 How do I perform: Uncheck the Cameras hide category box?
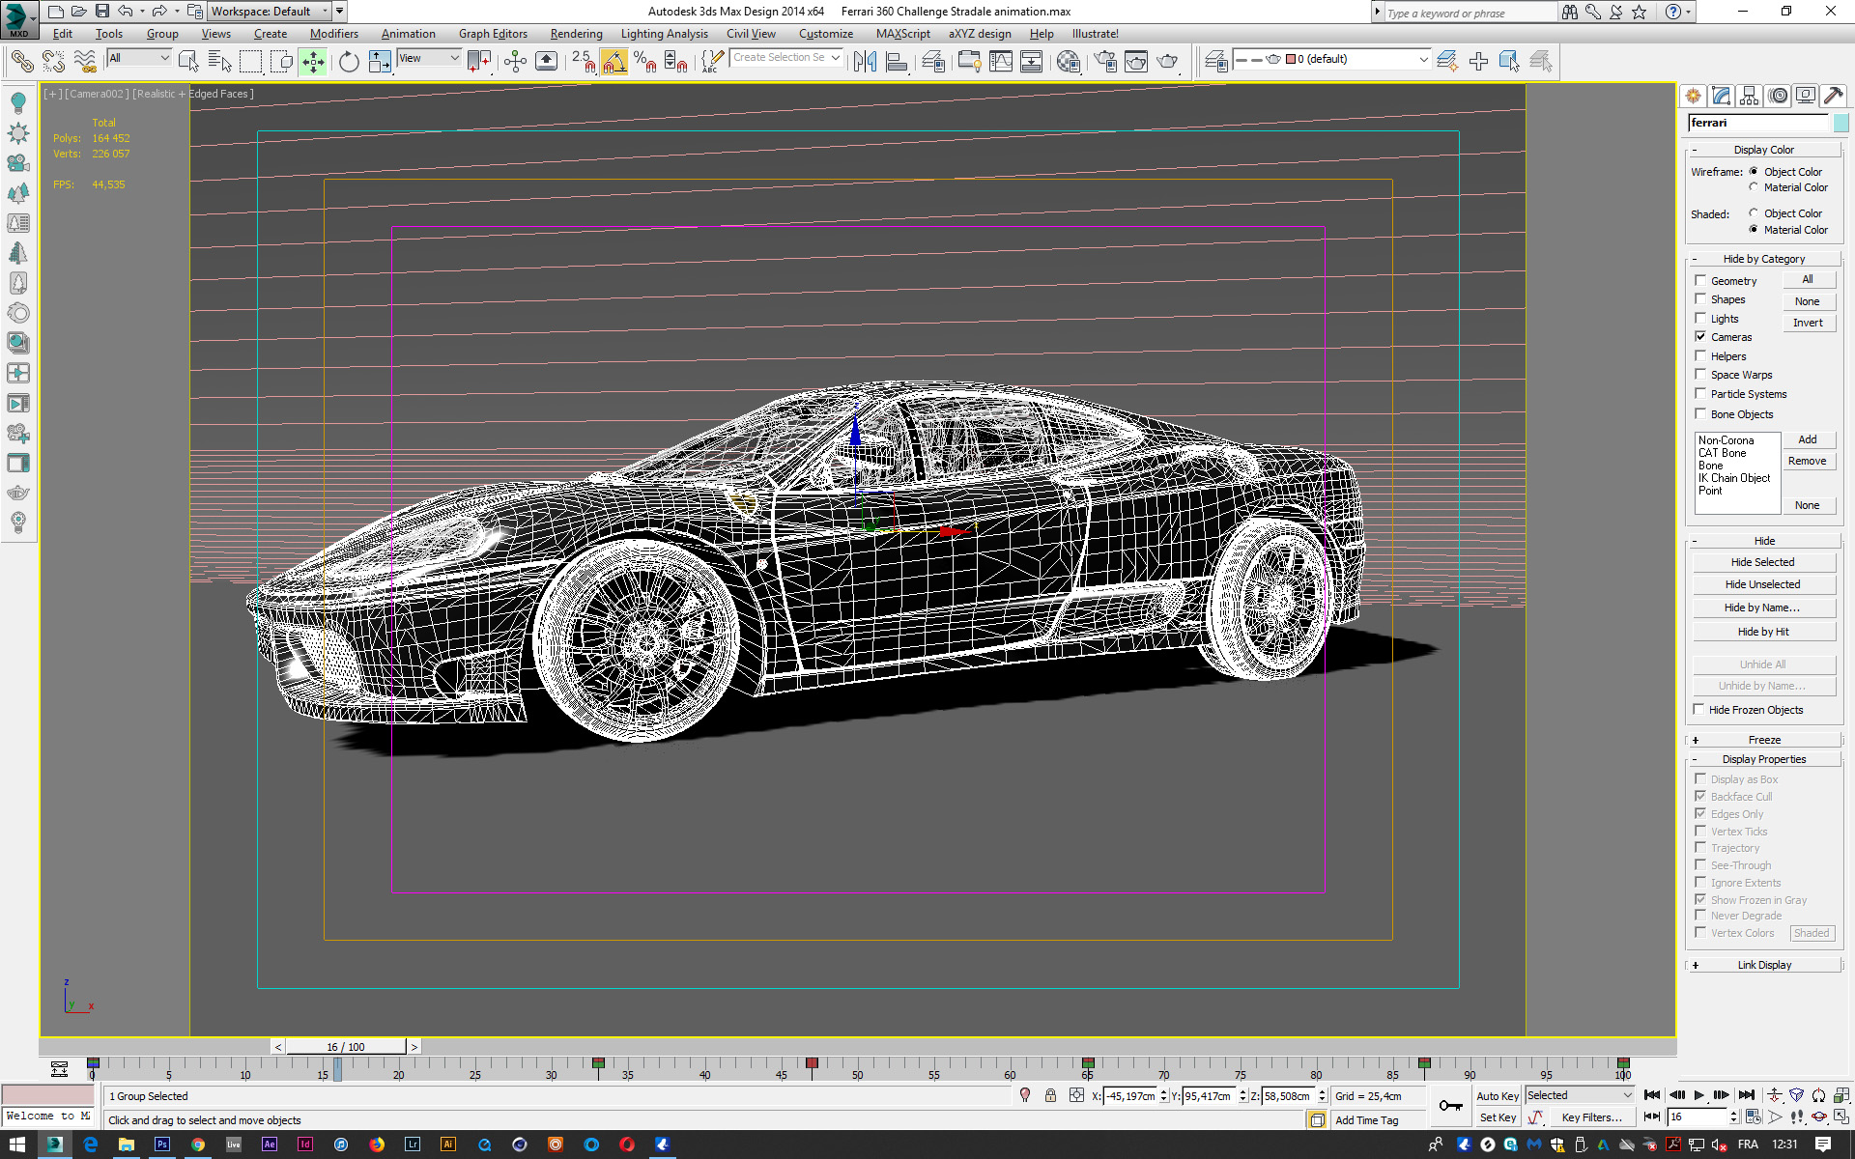[1700, 337]
